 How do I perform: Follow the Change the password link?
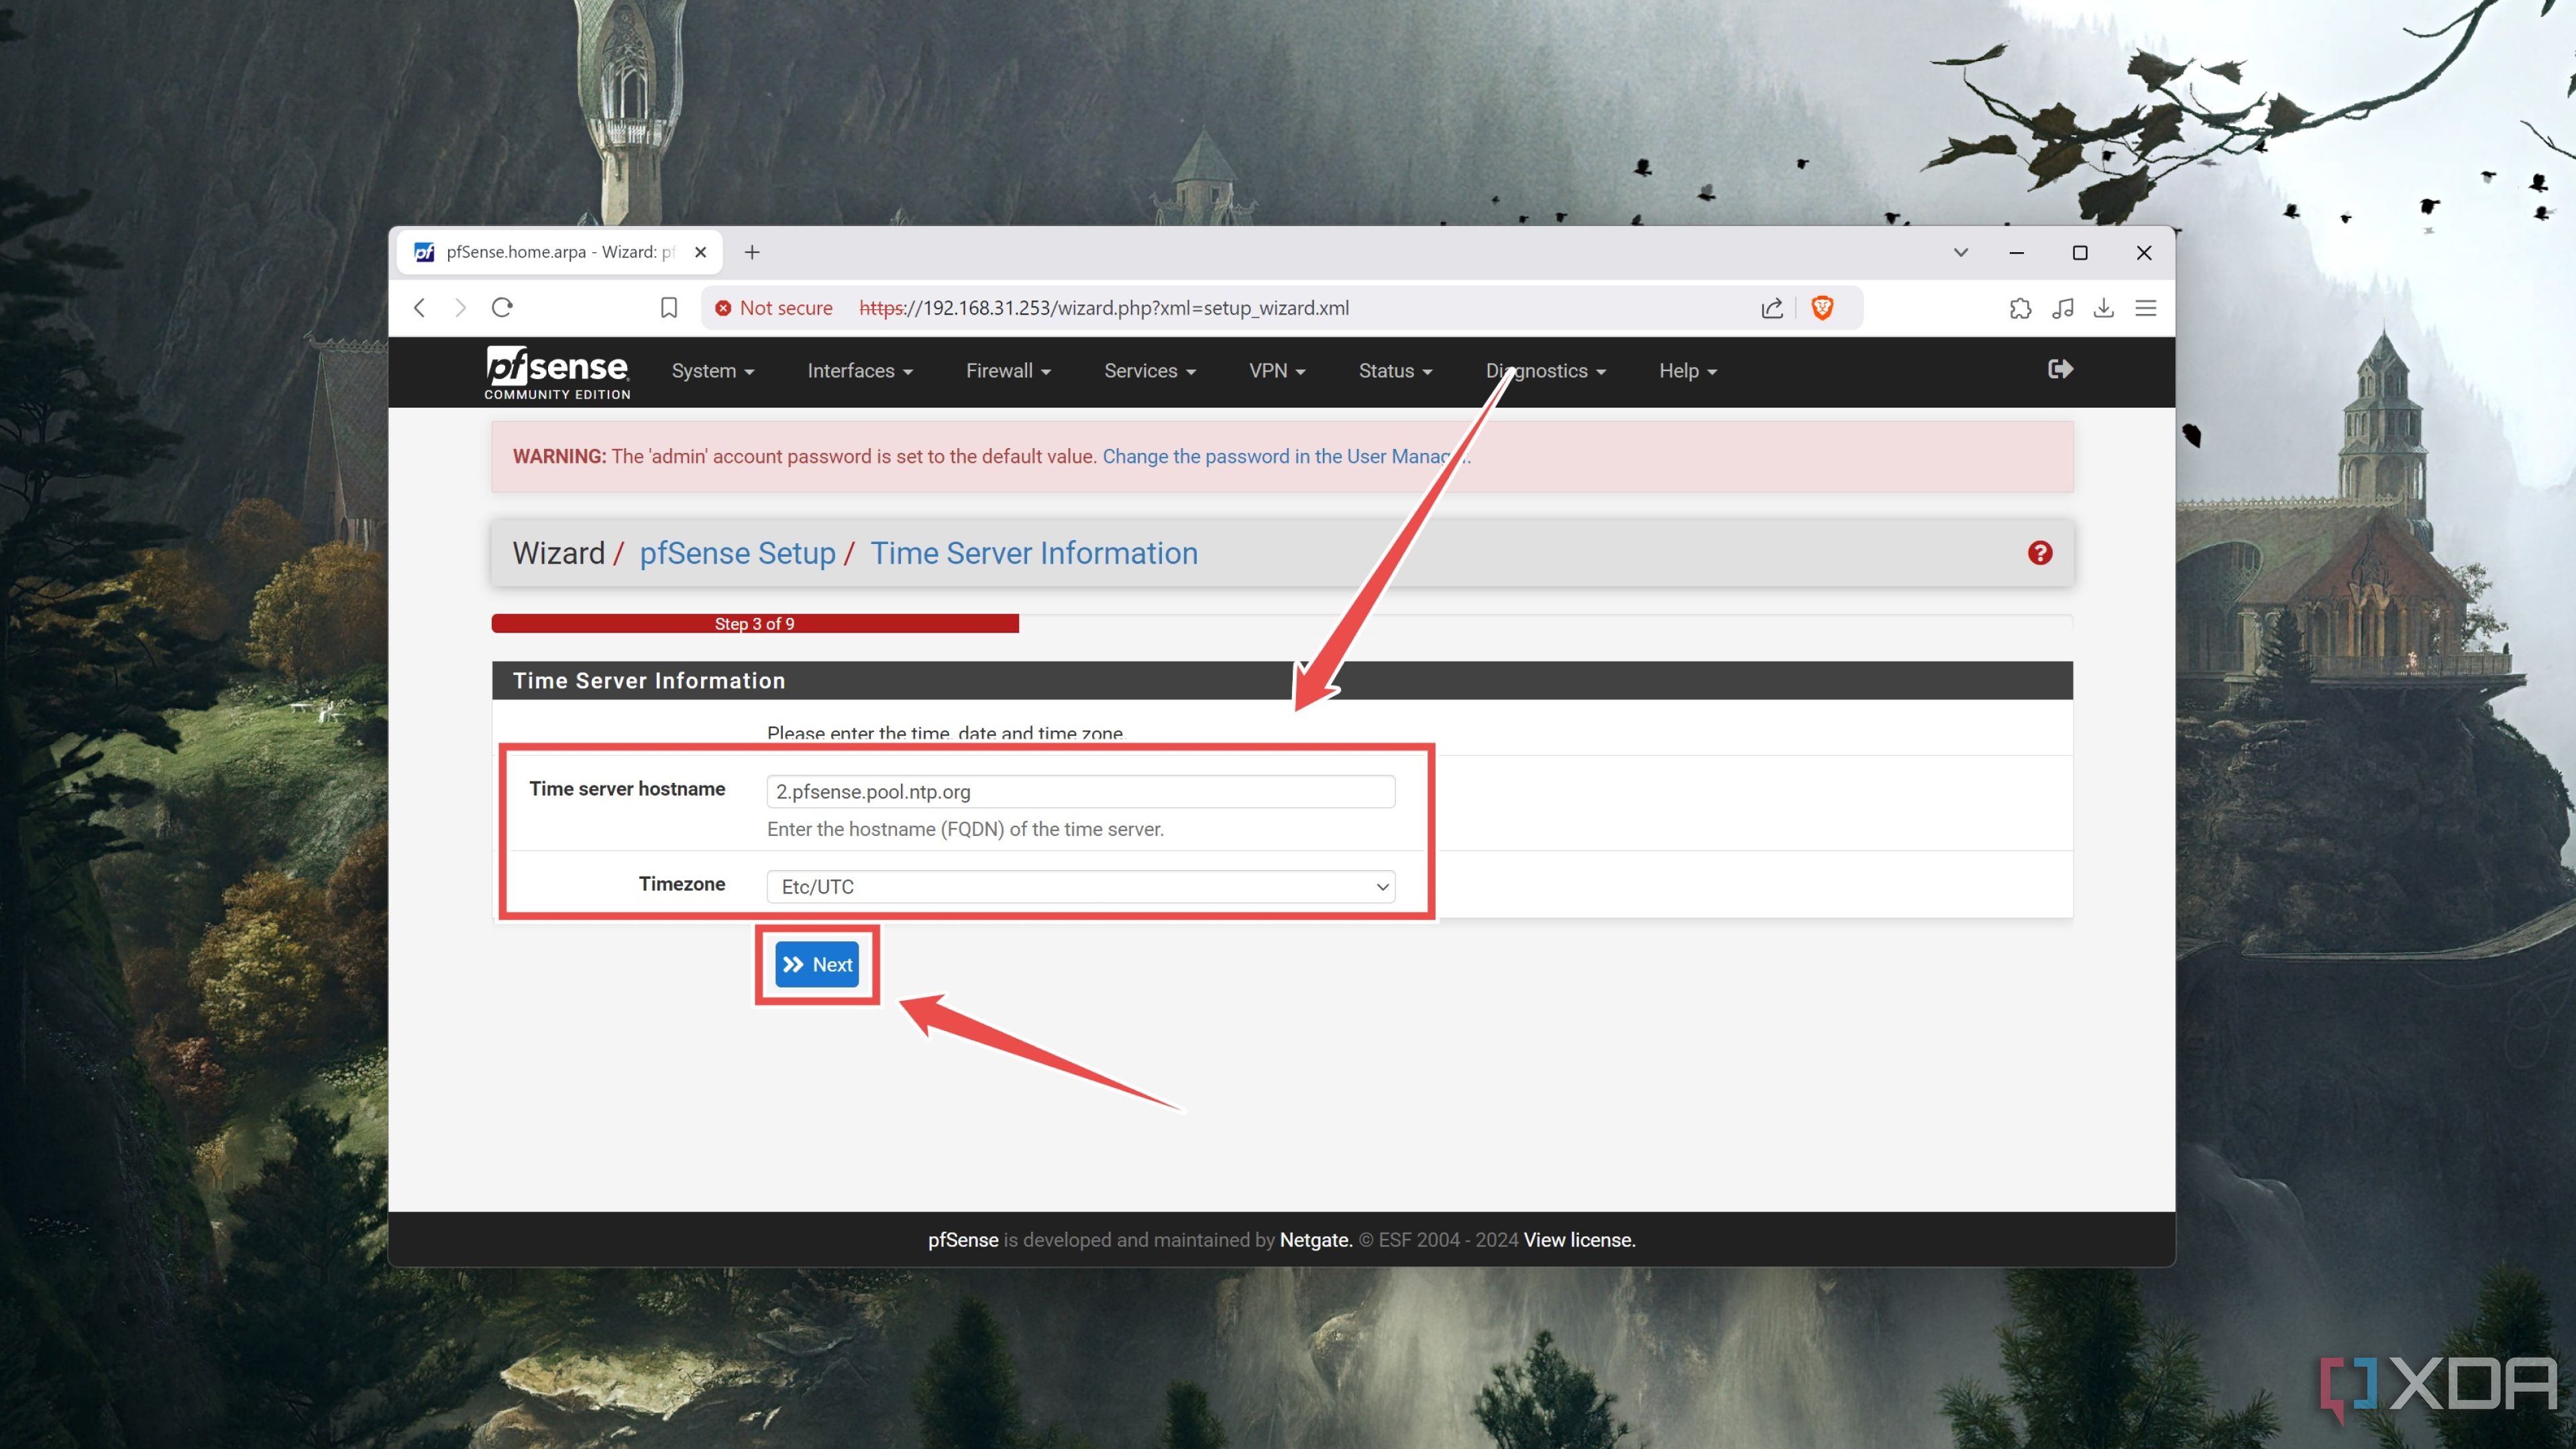[1286, 456]
